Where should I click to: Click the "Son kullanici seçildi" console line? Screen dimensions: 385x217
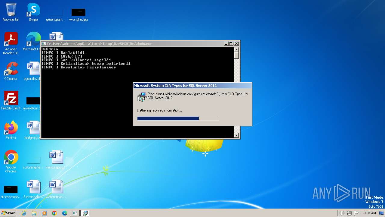[x=76, y=60]
